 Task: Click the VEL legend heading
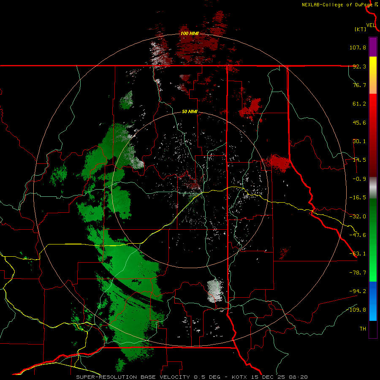[x=371, y=25]
